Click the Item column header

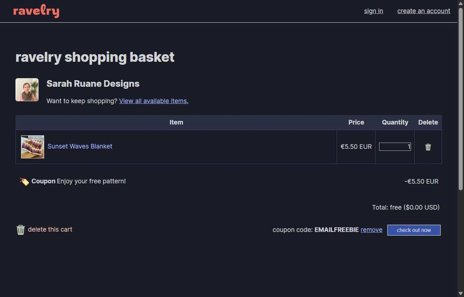(x=176, y=122)
